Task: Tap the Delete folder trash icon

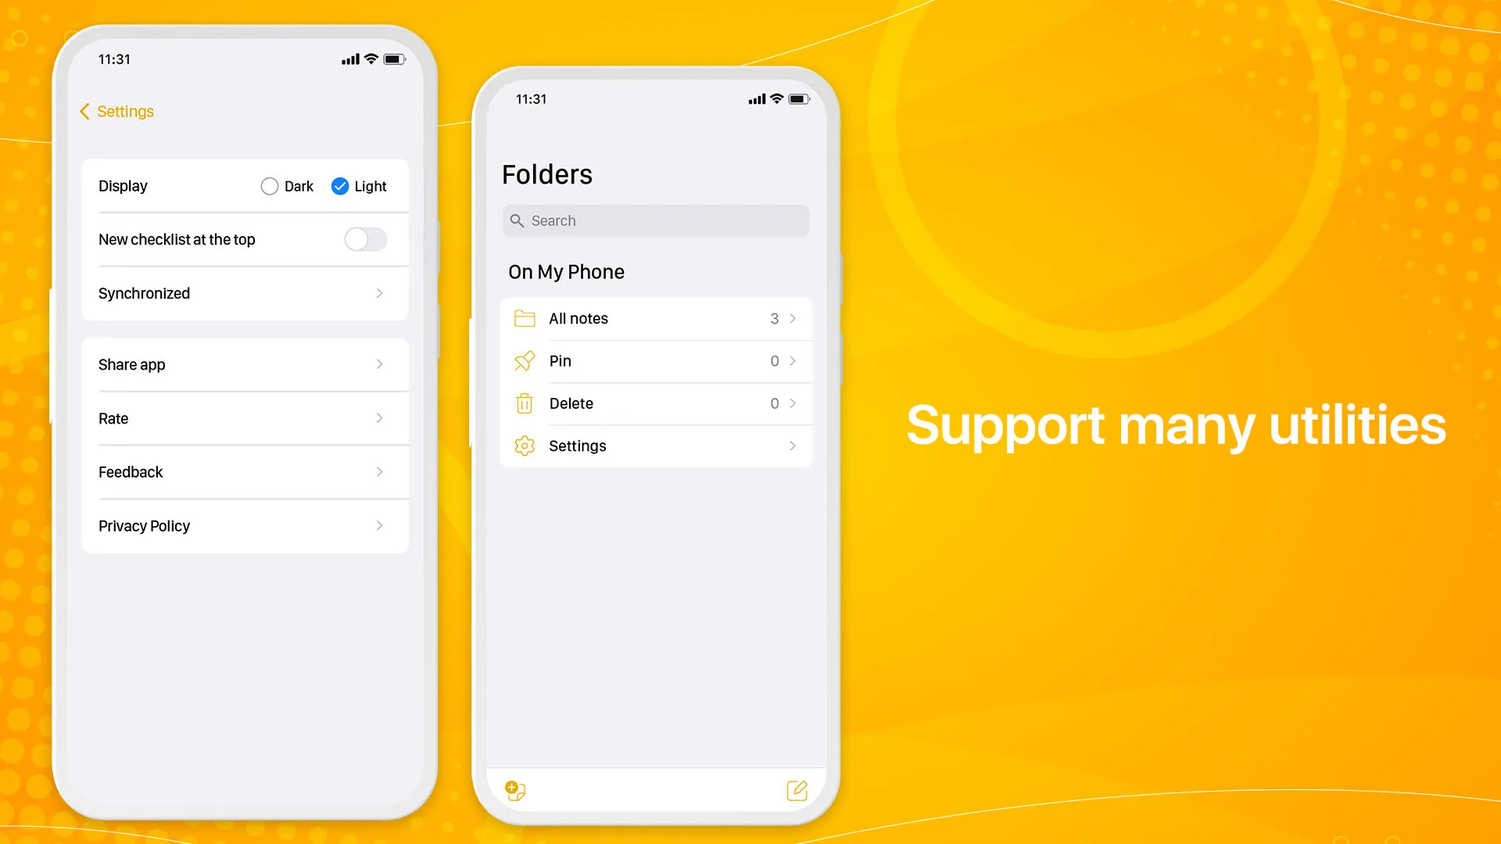Action: pos(523,403)
